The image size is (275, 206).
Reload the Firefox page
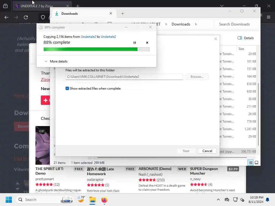(x=26, y=17)
